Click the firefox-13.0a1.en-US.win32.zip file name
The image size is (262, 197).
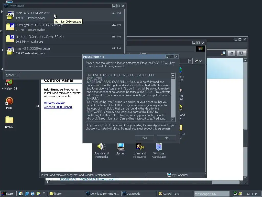(x=40, y=37)
